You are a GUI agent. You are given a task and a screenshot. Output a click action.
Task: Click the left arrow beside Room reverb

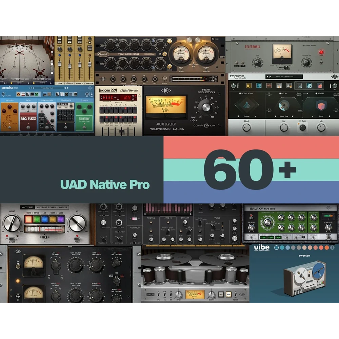(313, 116)
